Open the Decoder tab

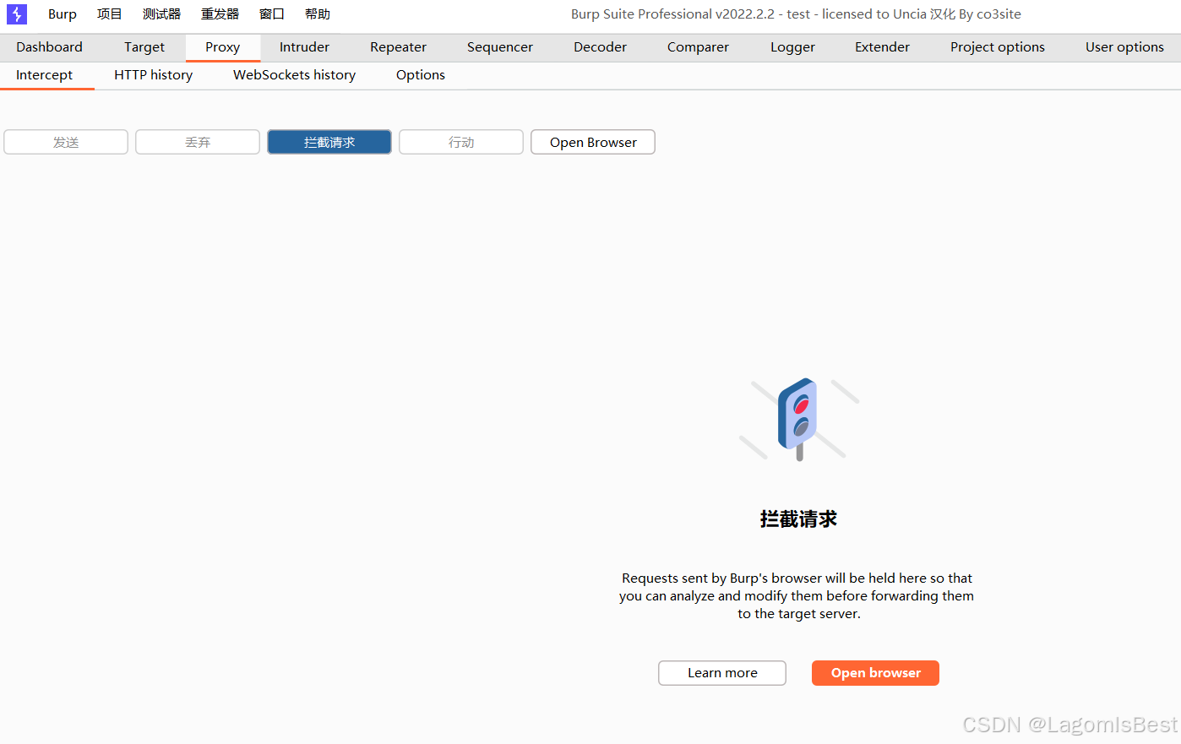point(600,47)
